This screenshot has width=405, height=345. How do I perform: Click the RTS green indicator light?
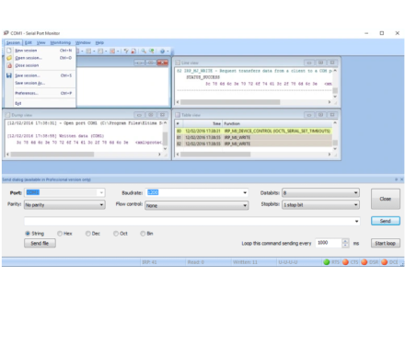(x=327, y=262)
